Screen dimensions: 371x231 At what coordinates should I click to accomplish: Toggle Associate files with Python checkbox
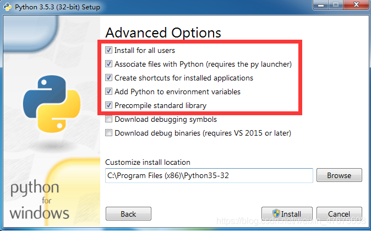[109, 64]
